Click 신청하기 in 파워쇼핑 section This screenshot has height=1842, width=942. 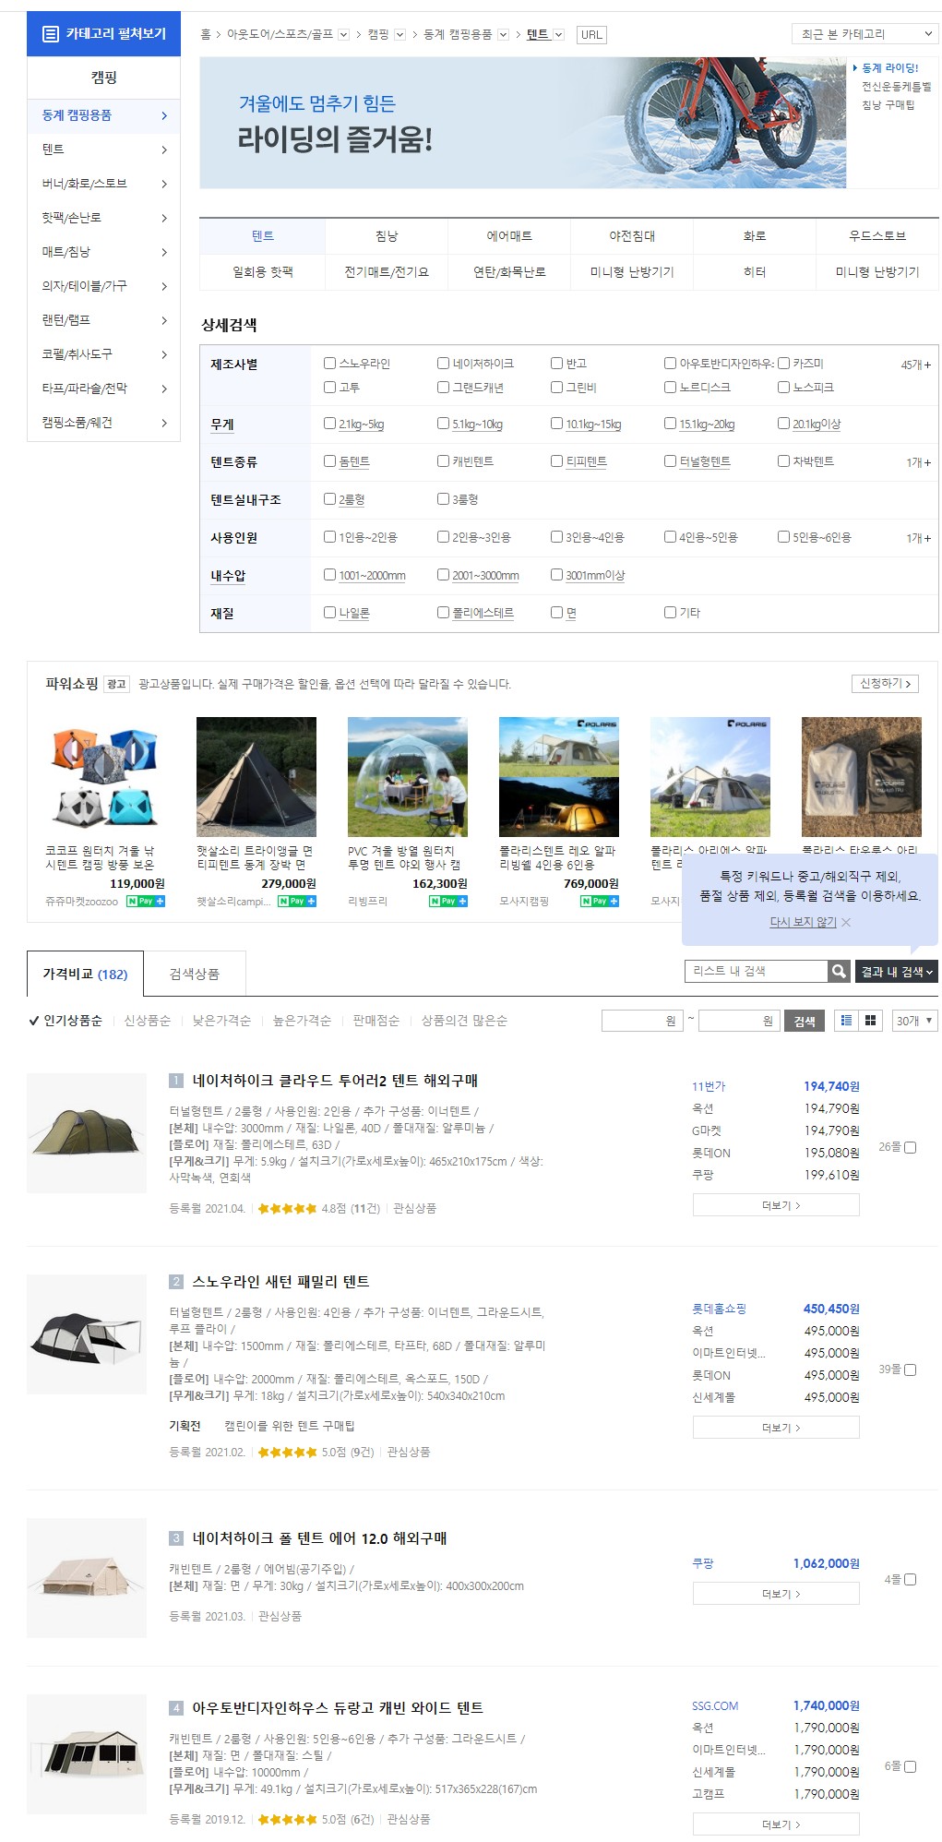pyautogui.click(x=885, y=684)
